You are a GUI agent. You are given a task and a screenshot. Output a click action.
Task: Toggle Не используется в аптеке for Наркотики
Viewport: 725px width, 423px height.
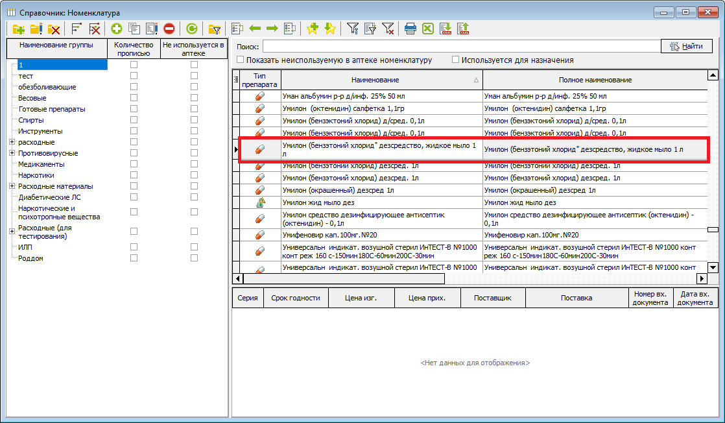click(x=194, y=175)
